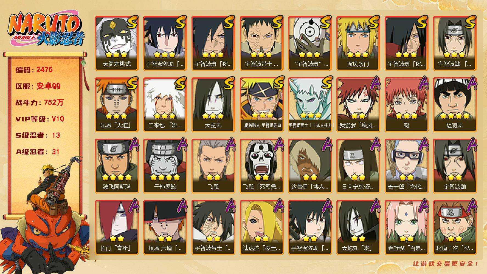Click the 漩涡鸣人·宇智波佐助 card
The height and width of the screenshot is (274, 487).
(262, 105)
